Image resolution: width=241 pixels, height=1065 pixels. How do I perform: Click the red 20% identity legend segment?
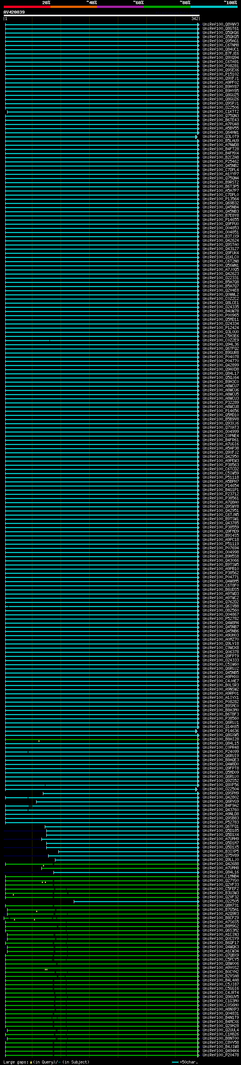[x=27, y=7]
